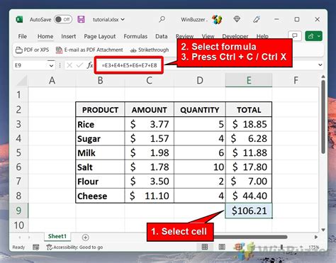The image size is (336, 263).
Task: Open the Page Layout tab
Action: click(100, 36)
